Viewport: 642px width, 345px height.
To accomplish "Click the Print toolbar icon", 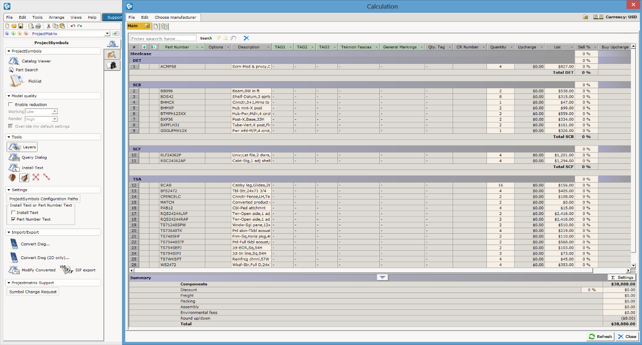I will coord(38,26).
